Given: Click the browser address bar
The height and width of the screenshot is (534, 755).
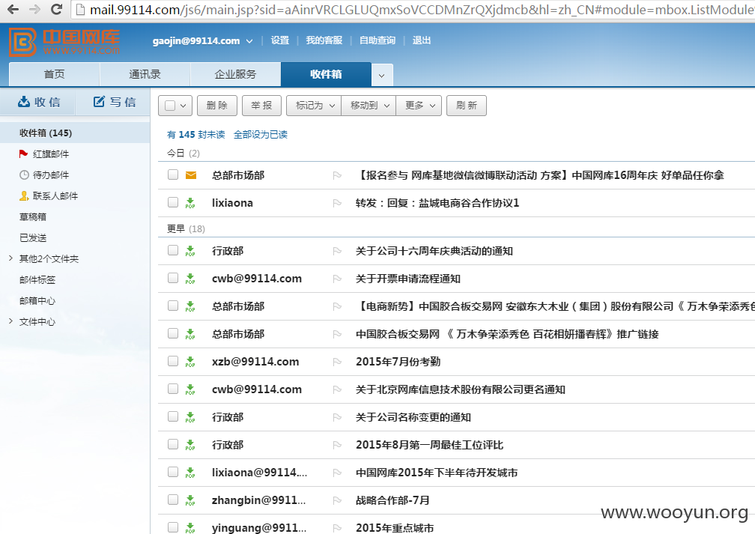Looking at the screenshot, I should (x=414, y=10).
